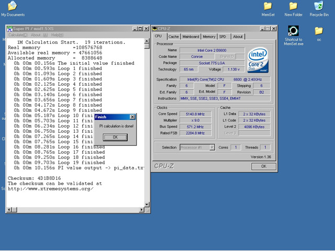Viewport: 335px width, 251px height.
Task: Switch to the Mainboard tab
Action: pos(191,37)
